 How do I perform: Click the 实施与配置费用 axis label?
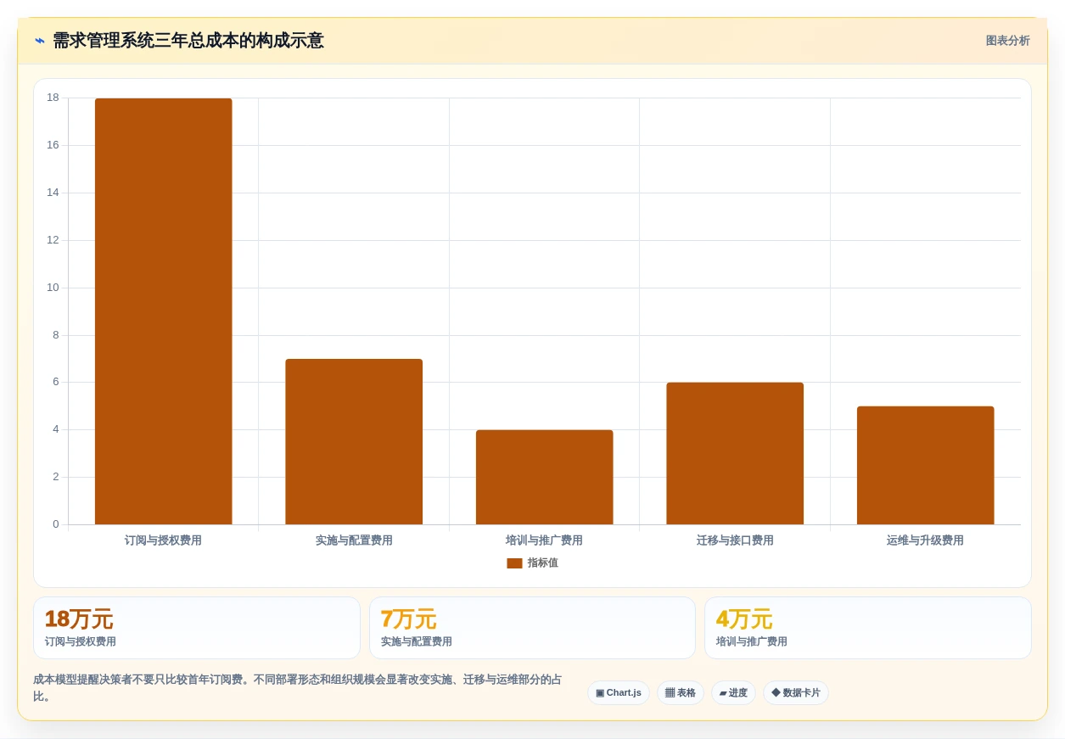click(x=354, y=540)
